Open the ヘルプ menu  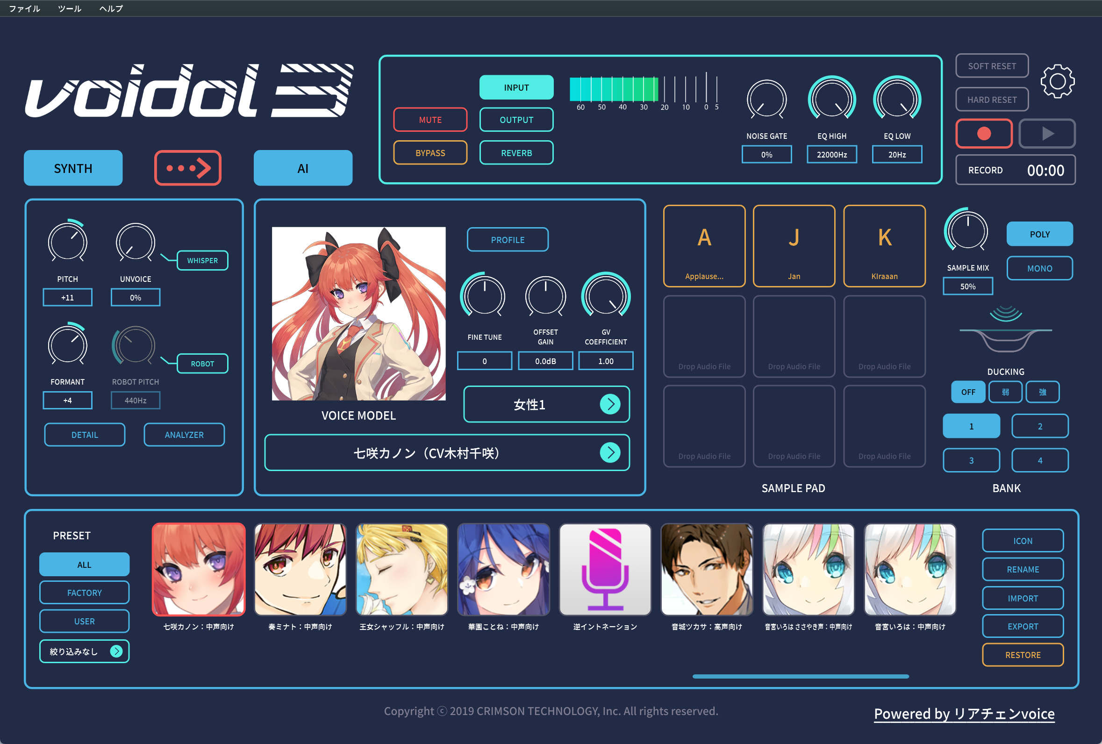pos(111,8)
